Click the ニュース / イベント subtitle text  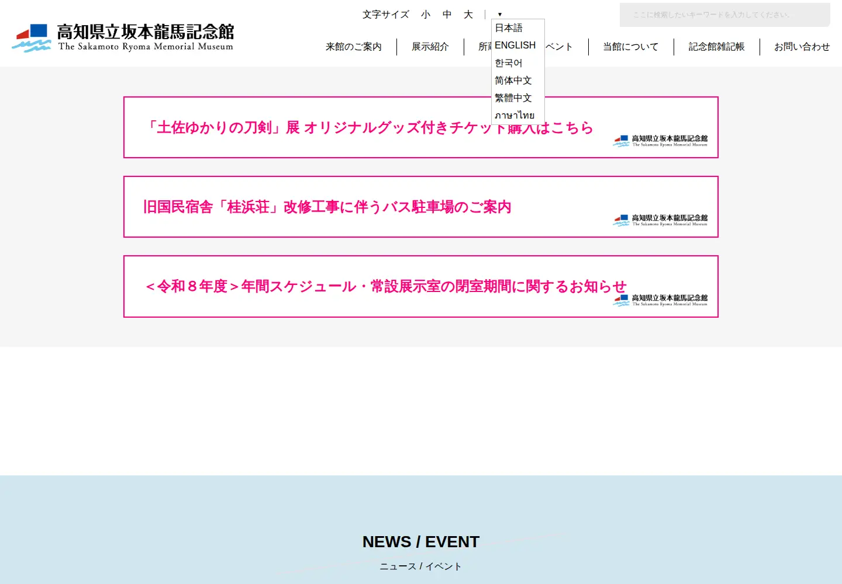[x=421, y=566]
